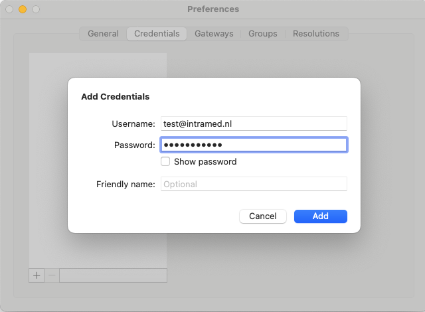Open the Resolutions tab

[316, 34]
